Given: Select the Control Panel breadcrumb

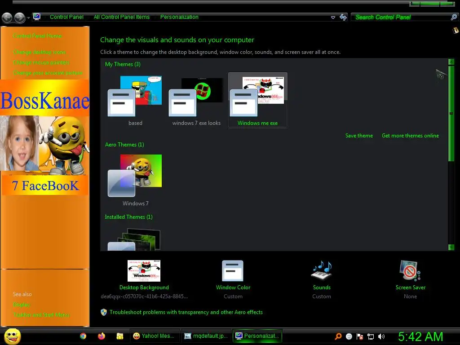Looking at the screenshot, I should pos(66,17).
